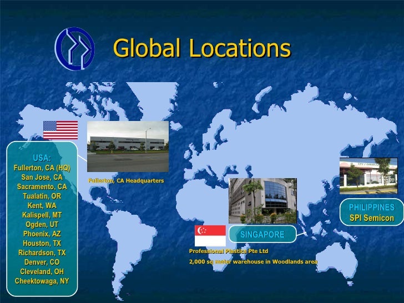Select Kalispell, MT in the list
Screen dimensions: 404x303
pyautogui.click(x=42, y=215)
